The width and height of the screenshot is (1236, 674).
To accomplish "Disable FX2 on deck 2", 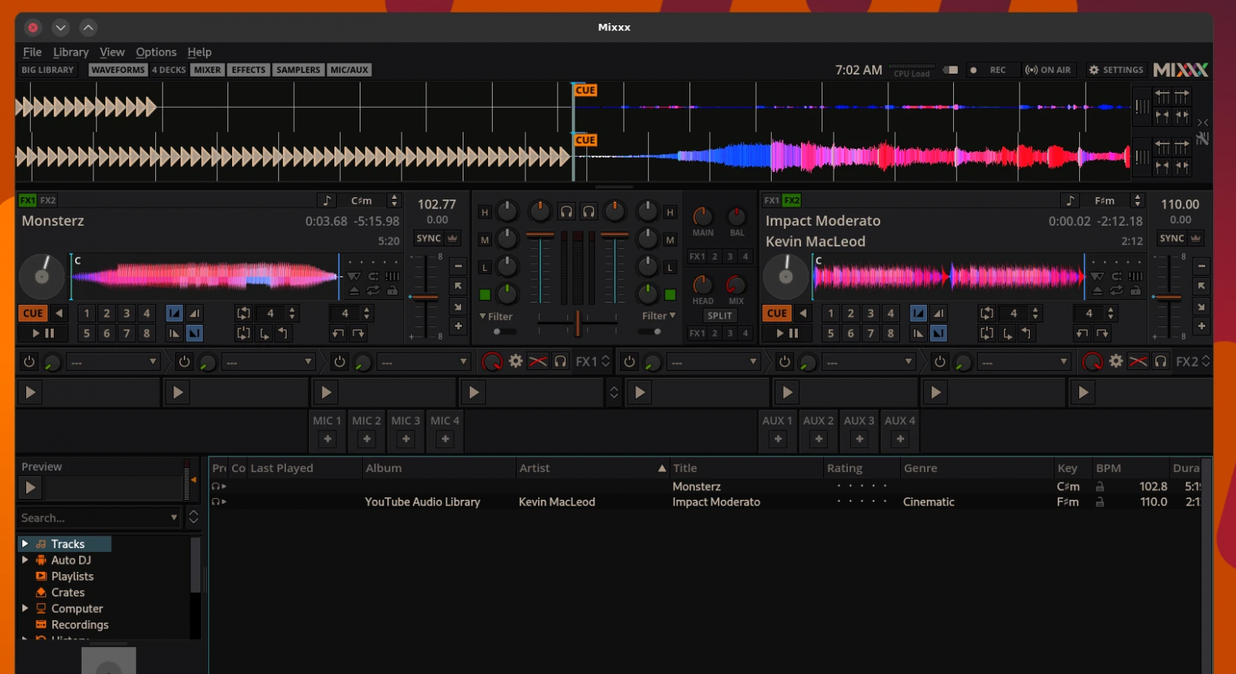I will click(x=792, y=200).
